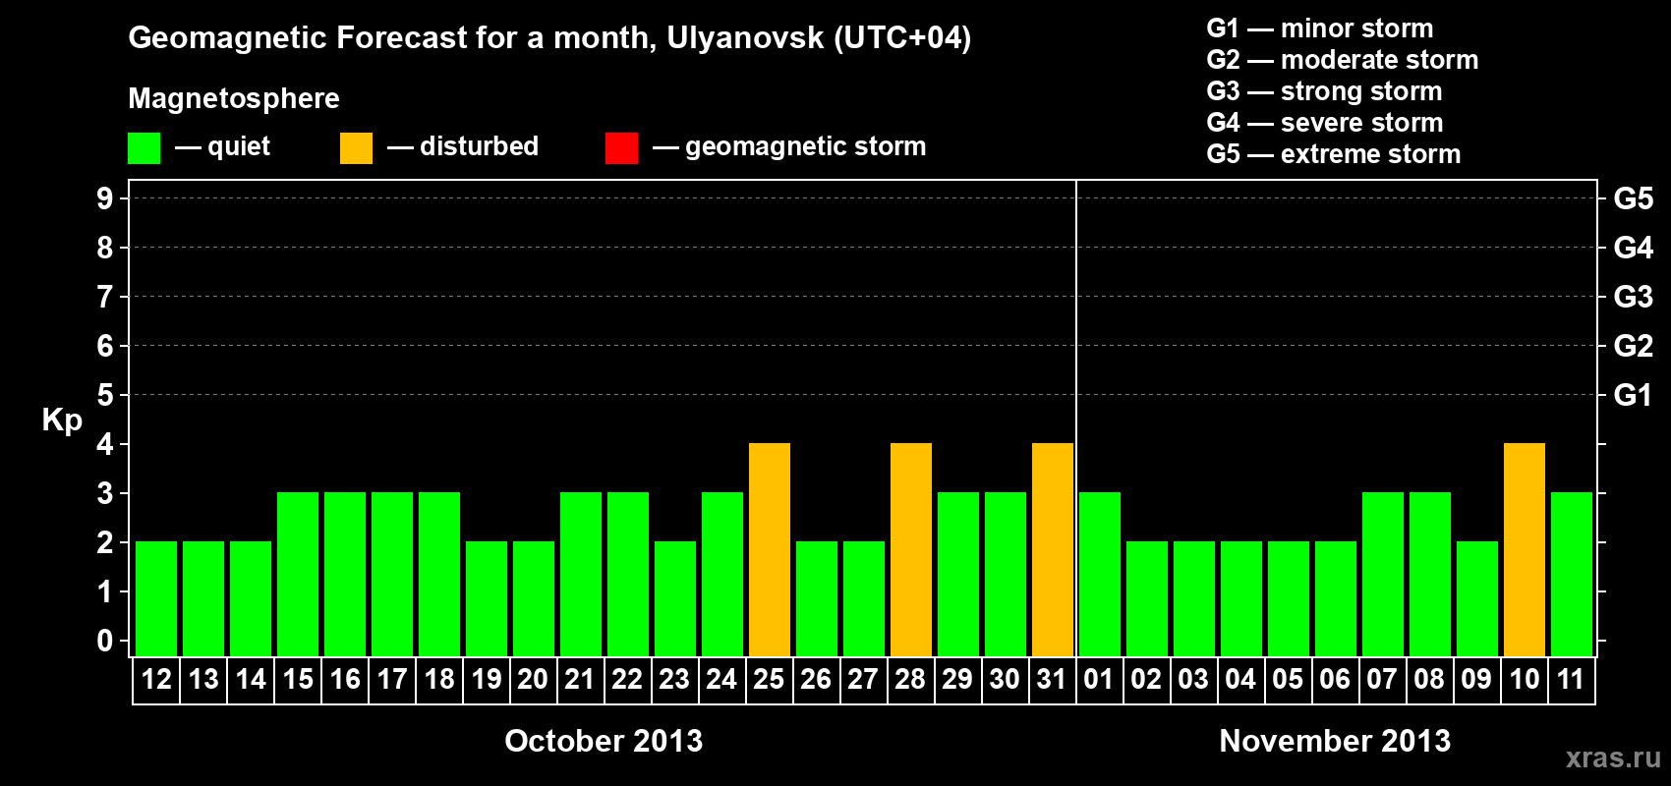
Task: Click the green bar for November 07
Action: click(1383, 574)
